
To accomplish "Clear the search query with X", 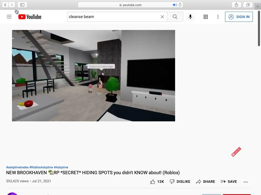I will point(162,17).
